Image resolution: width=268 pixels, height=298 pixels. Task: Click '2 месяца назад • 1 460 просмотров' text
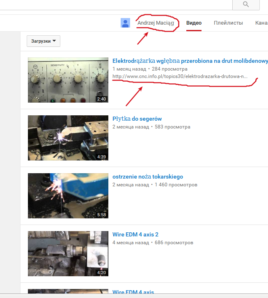(x=155, y=185)
